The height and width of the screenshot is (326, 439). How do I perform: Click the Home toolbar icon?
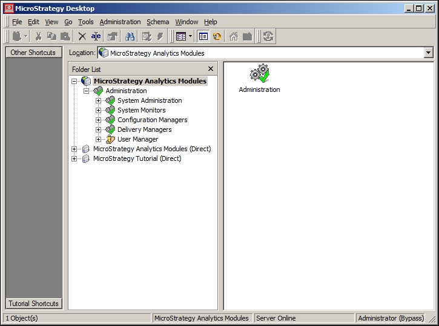coord(234,36)
